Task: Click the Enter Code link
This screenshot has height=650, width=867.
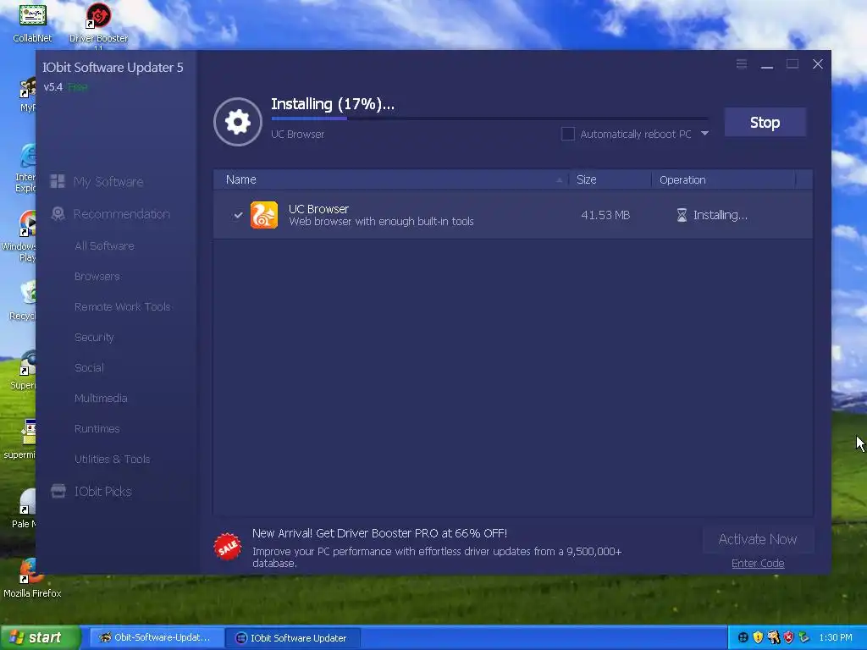Action: (x=758, y=563)
